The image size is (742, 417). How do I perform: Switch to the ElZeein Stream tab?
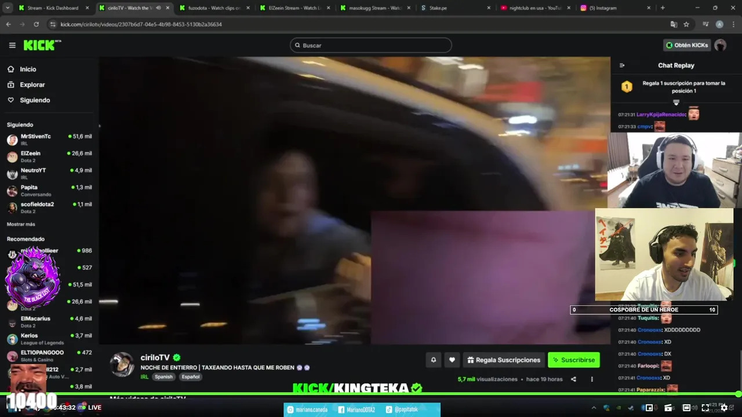294,8
